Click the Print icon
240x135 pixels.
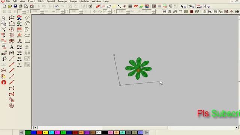click(x=21, y=6)
